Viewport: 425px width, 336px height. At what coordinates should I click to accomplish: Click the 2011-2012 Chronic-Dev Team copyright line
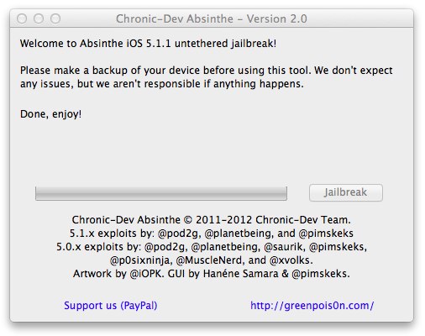pyautogui.click(x=212, y=220)
